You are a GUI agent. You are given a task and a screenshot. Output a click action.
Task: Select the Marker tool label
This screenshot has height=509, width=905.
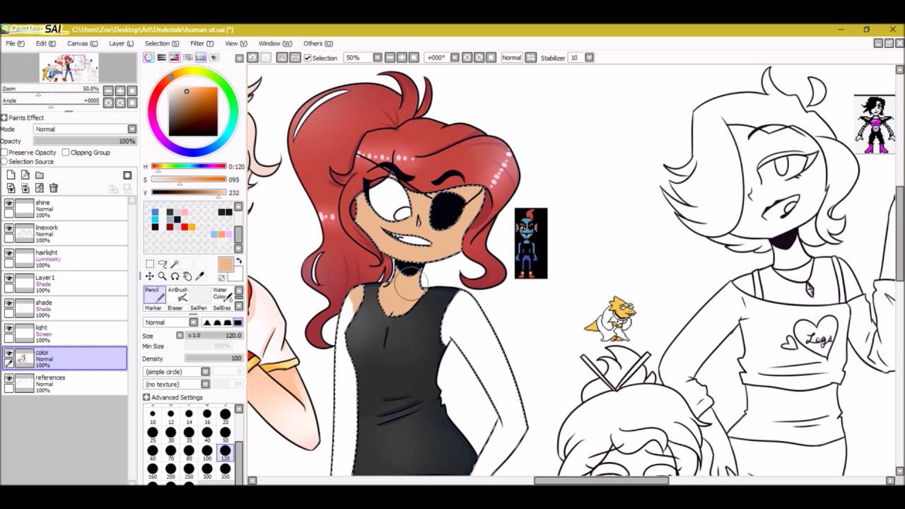coord(153,308)
